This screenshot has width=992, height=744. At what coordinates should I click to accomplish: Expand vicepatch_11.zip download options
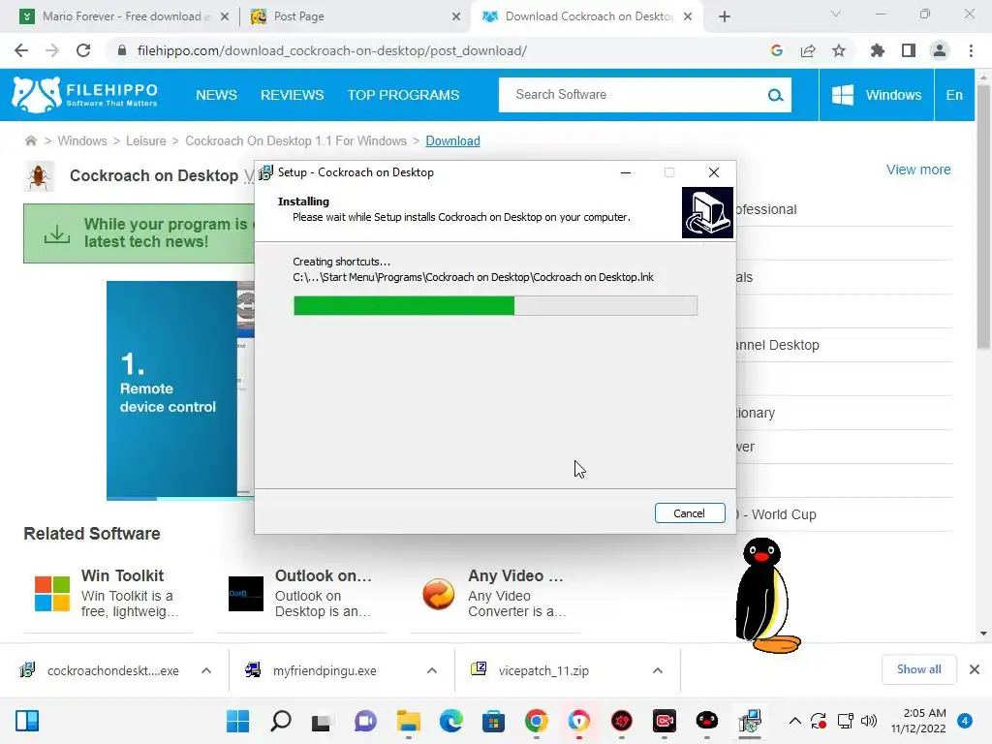[658, 670]
